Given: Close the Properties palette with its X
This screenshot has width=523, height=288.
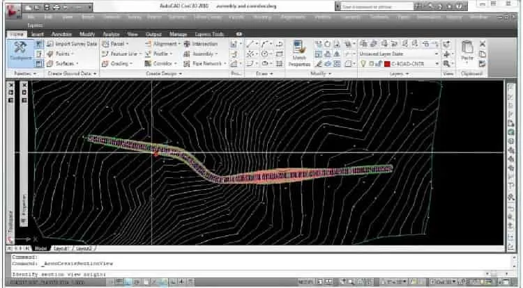Looking at the screenshot, I should [x=24, y=85].
